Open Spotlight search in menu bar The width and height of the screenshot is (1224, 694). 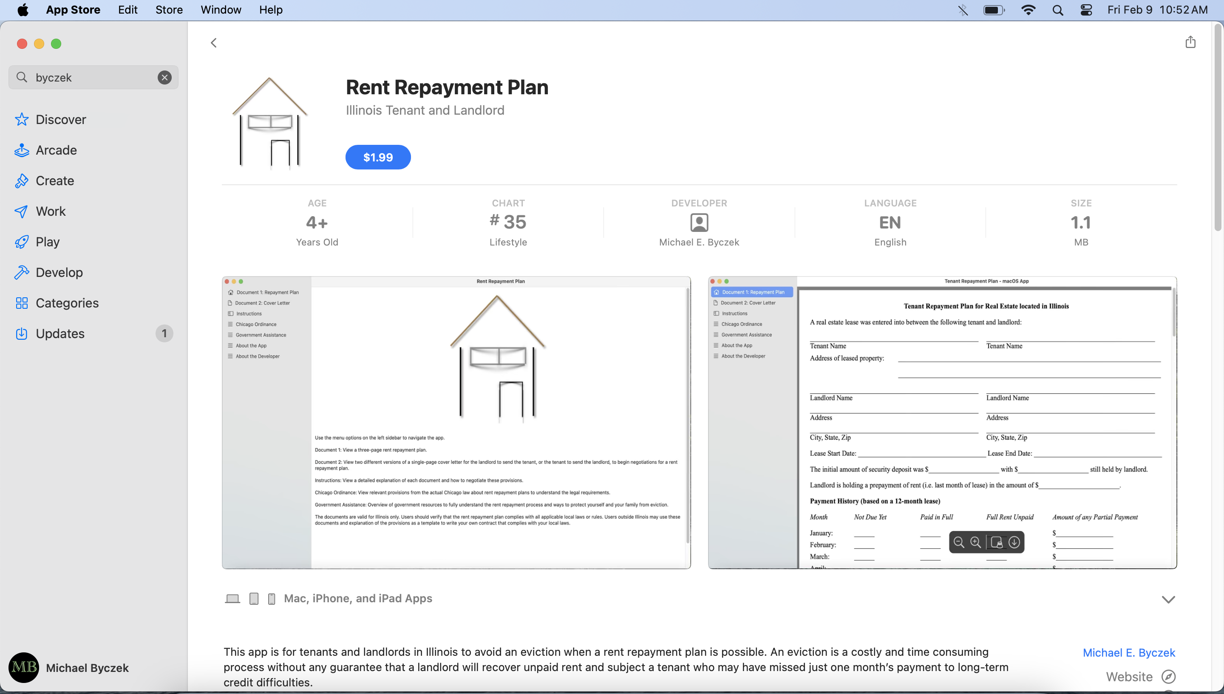point(1057,10)
